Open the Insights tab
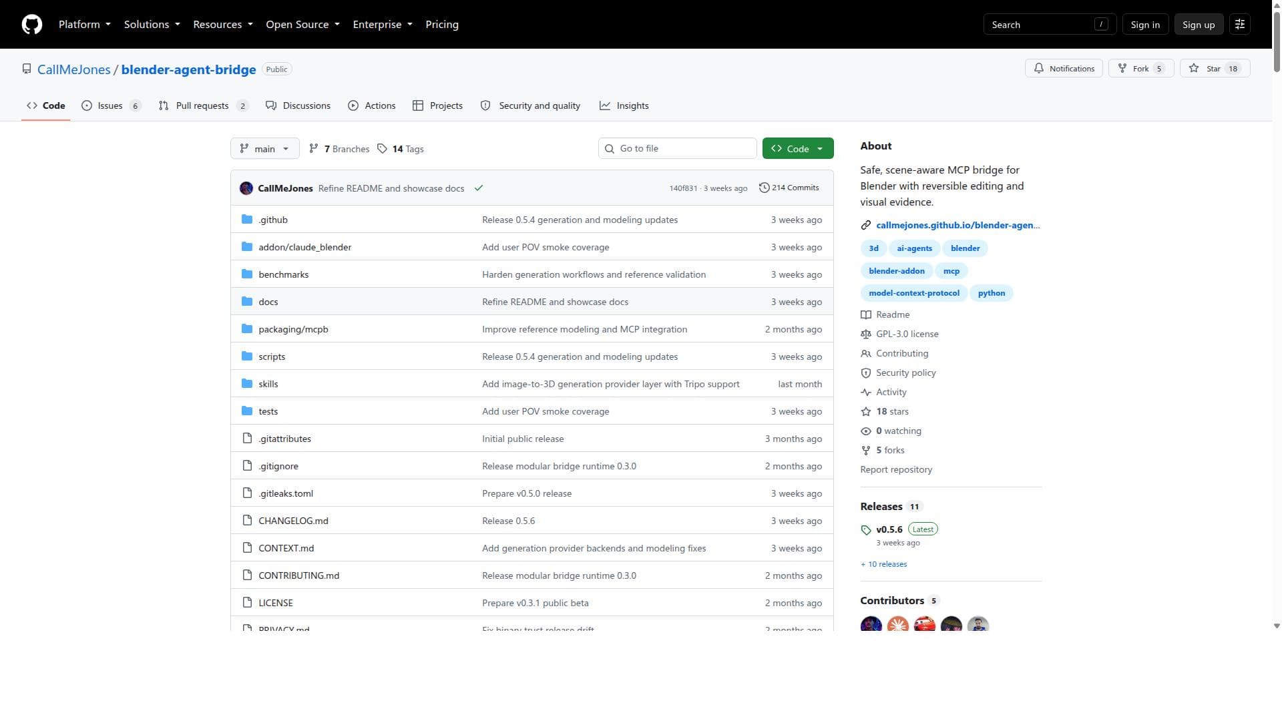 (624, 106)
